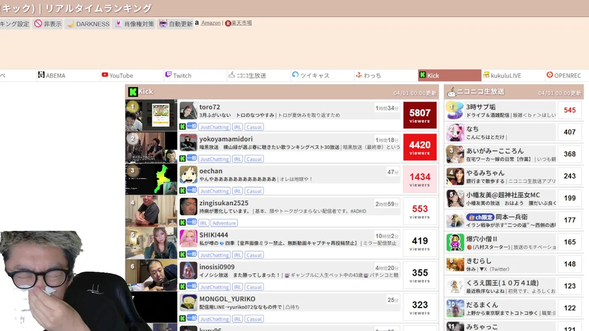589x331 pixels.
Task: Click the 1434 viewers count
Action: tap(420, 179)
